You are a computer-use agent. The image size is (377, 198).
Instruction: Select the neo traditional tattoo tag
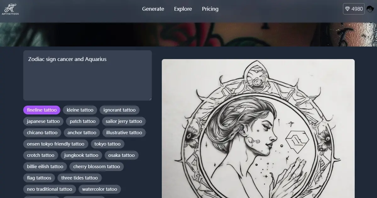point(50,189)
